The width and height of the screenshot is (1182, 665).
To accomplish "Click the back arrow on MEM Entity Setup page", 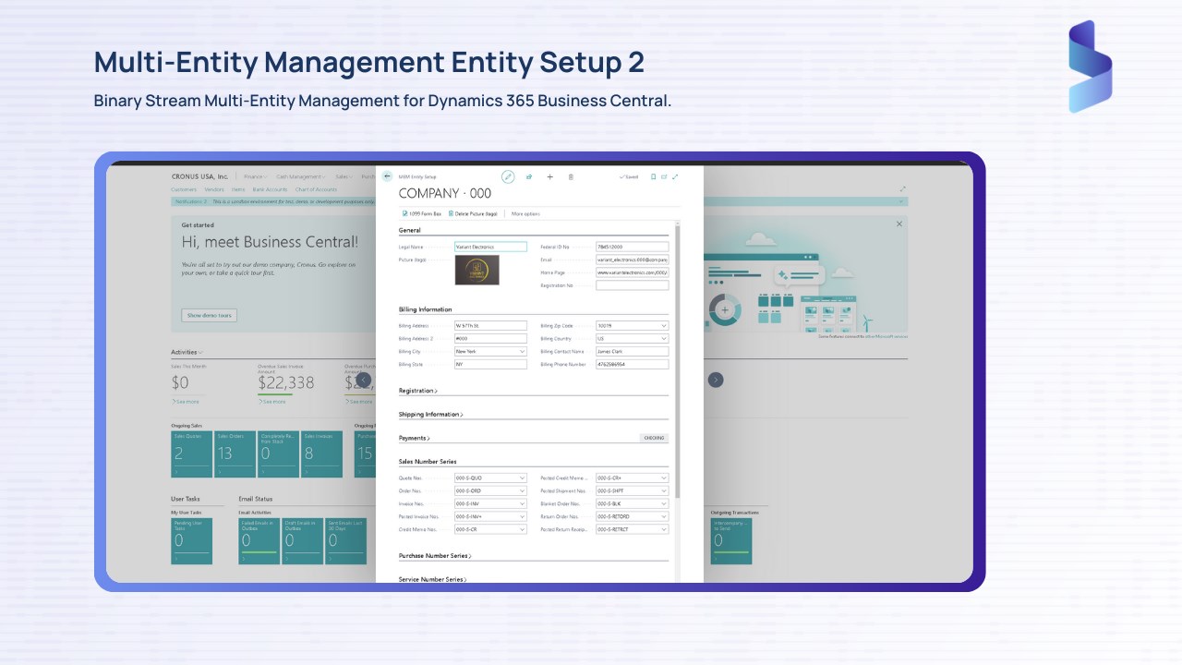I will [387, 177].
